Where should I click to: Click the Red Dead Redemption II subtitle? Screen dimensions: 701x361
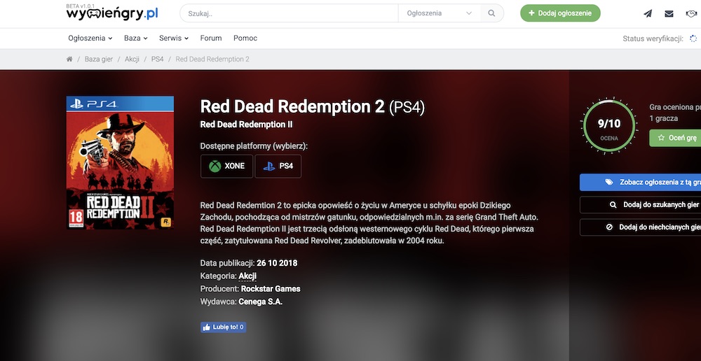coord(246,125)
